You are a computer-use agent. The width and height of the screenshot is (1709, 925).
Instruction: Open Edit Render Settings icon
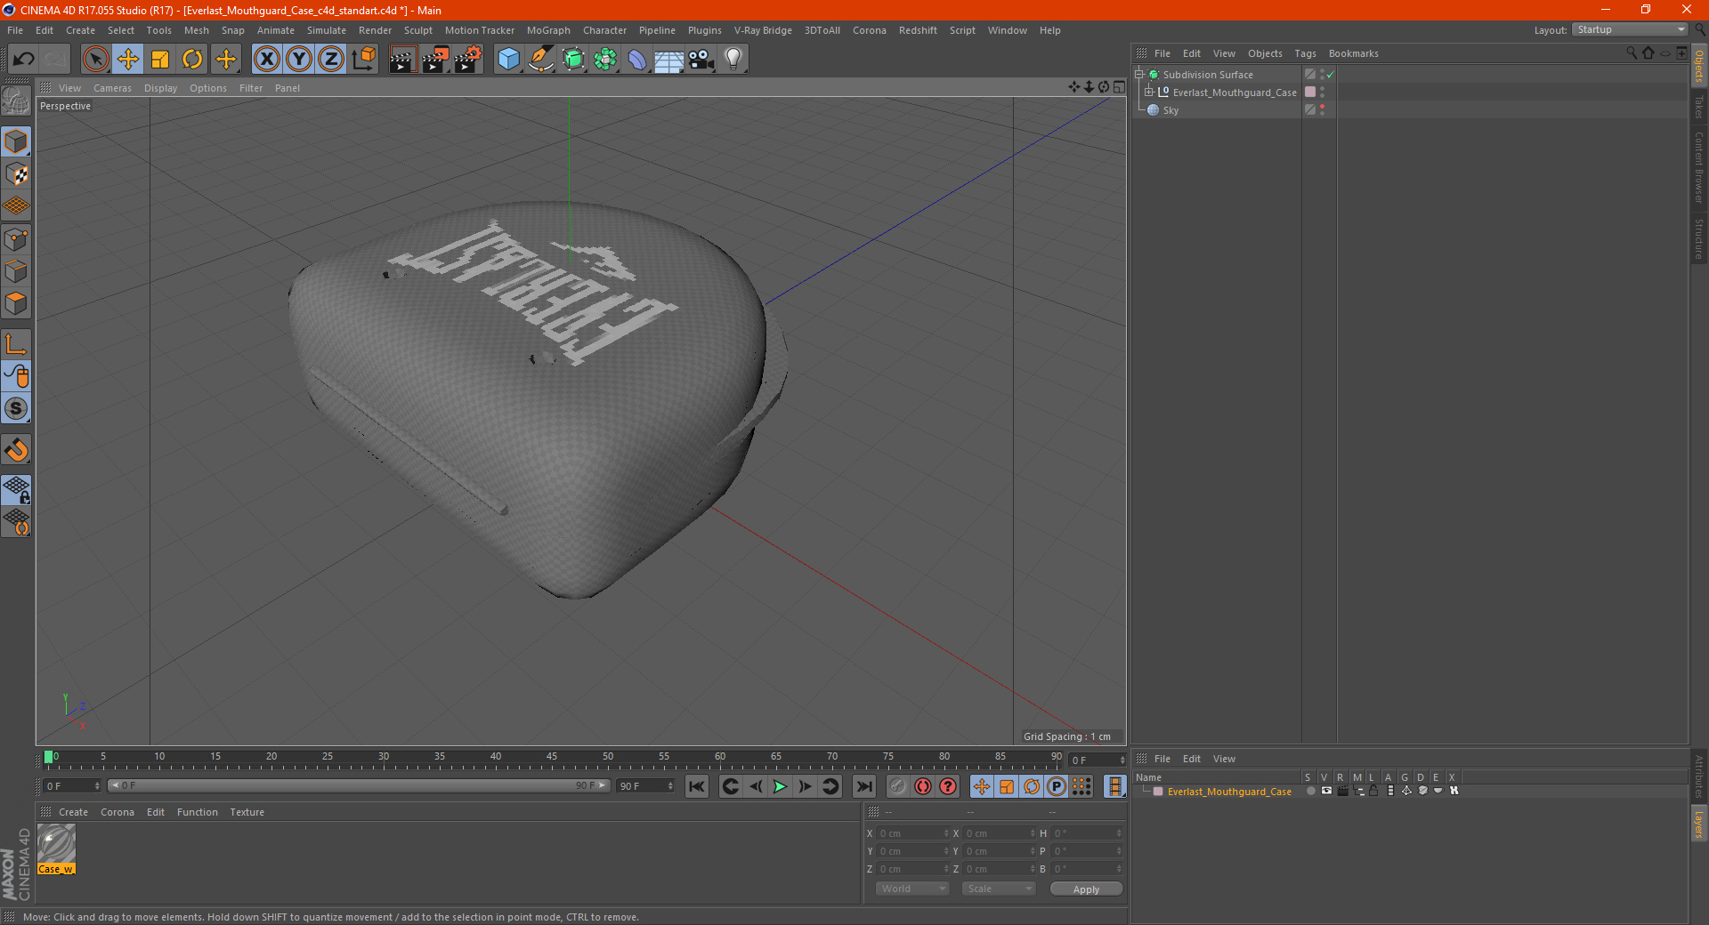(x=468, y=60)
